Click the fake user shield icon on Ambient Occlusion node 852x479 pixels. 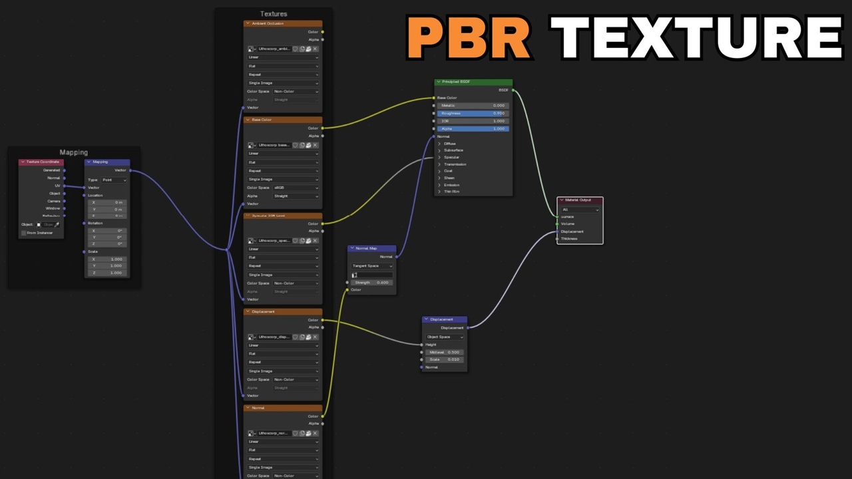(296, 49)
